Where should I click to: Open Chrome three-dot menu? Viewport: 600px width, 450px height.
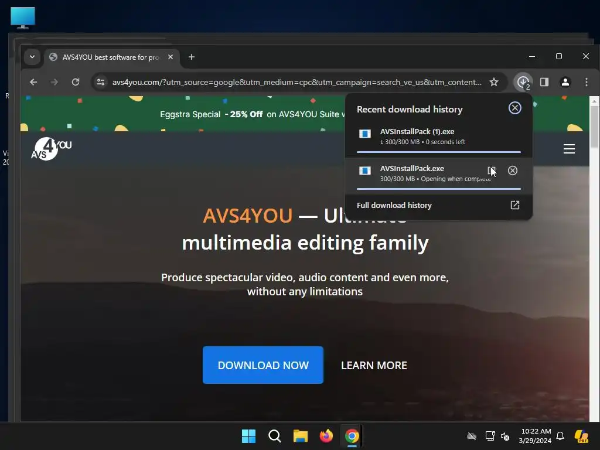586,82
